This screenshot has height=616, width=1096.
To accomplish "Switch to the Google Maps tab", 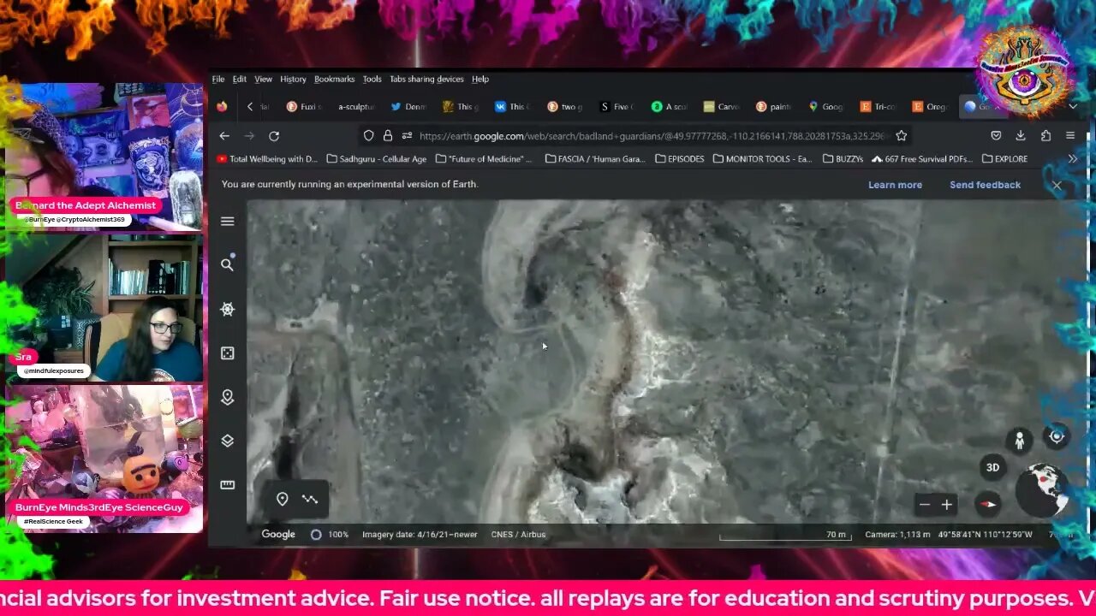I will 827,107.
